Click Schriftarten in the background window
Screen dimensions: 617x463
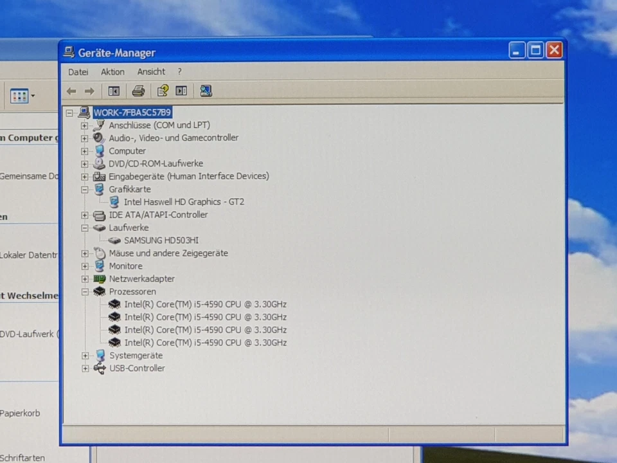pos(22,458)
